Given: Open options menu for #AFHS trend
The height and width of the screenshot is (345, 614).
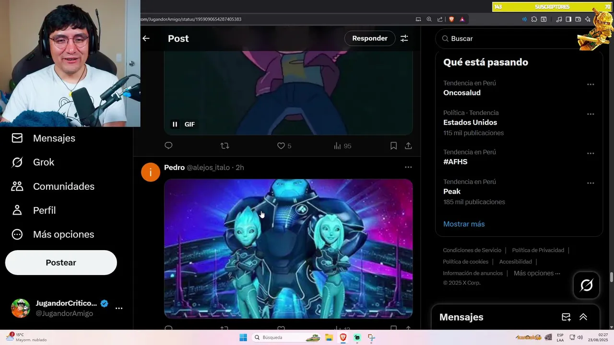Looking at the screenshot, I should [590, 153].
